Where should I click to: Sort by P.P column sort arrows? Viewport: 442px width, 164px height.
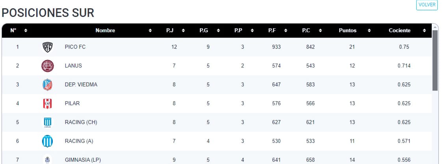pyautogui.click(x=252, y=31)
